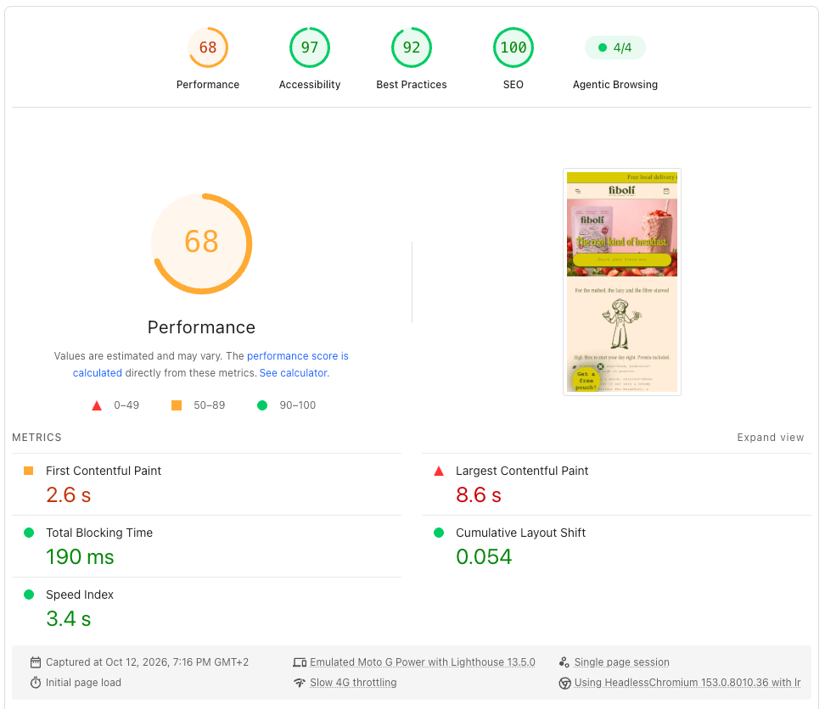825x709 pixels.
Task: Click the network icon beside Slow 4G throttling
Action: 300,683
